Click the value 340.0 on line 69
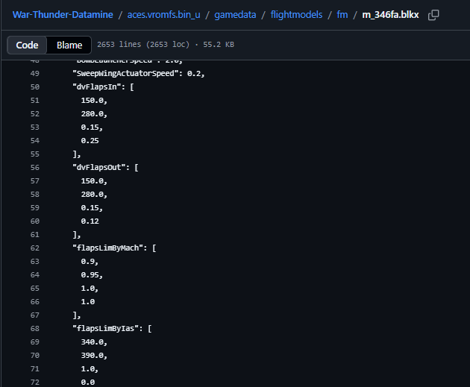 92,342
